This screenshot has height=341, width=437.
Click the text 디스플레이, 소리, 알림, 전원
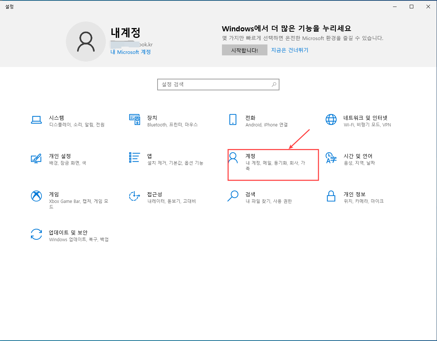coord(77,125)
